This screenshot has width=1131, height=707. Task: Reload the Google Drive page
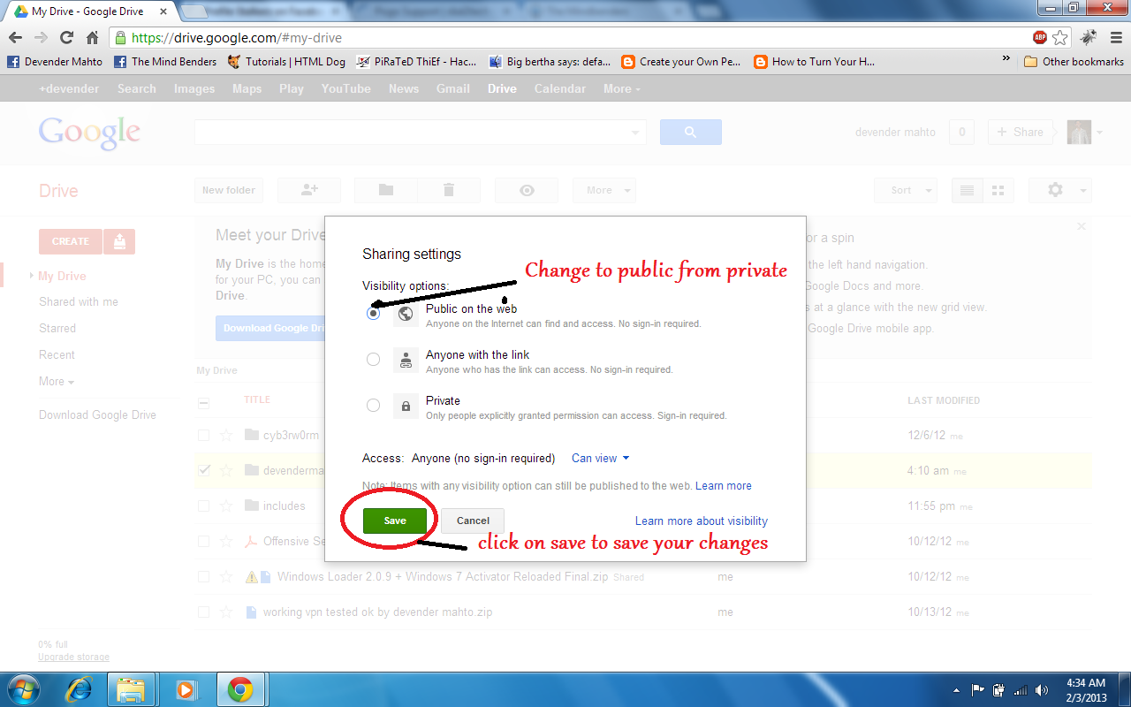[66, 38]
